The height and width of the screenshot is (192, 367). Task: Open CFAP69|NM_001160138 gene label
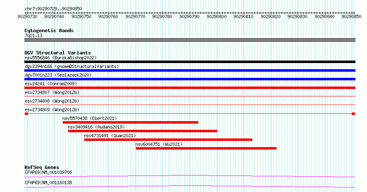tap(48, 183)
